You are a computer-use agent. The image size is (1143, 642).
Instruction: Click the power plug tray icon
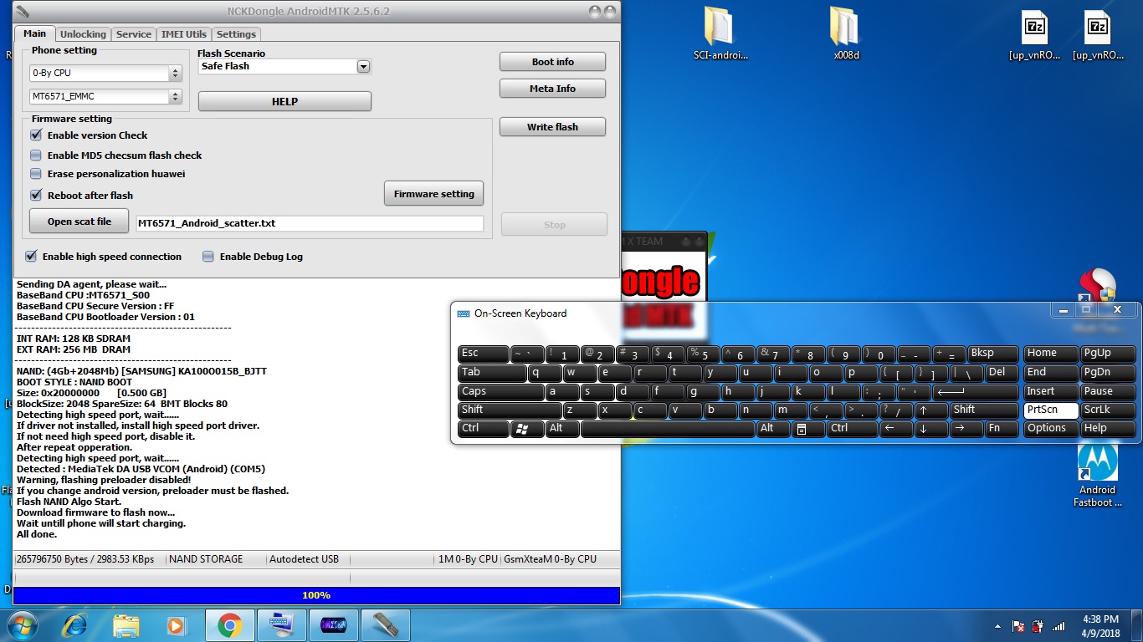[x=1038, y=626]
